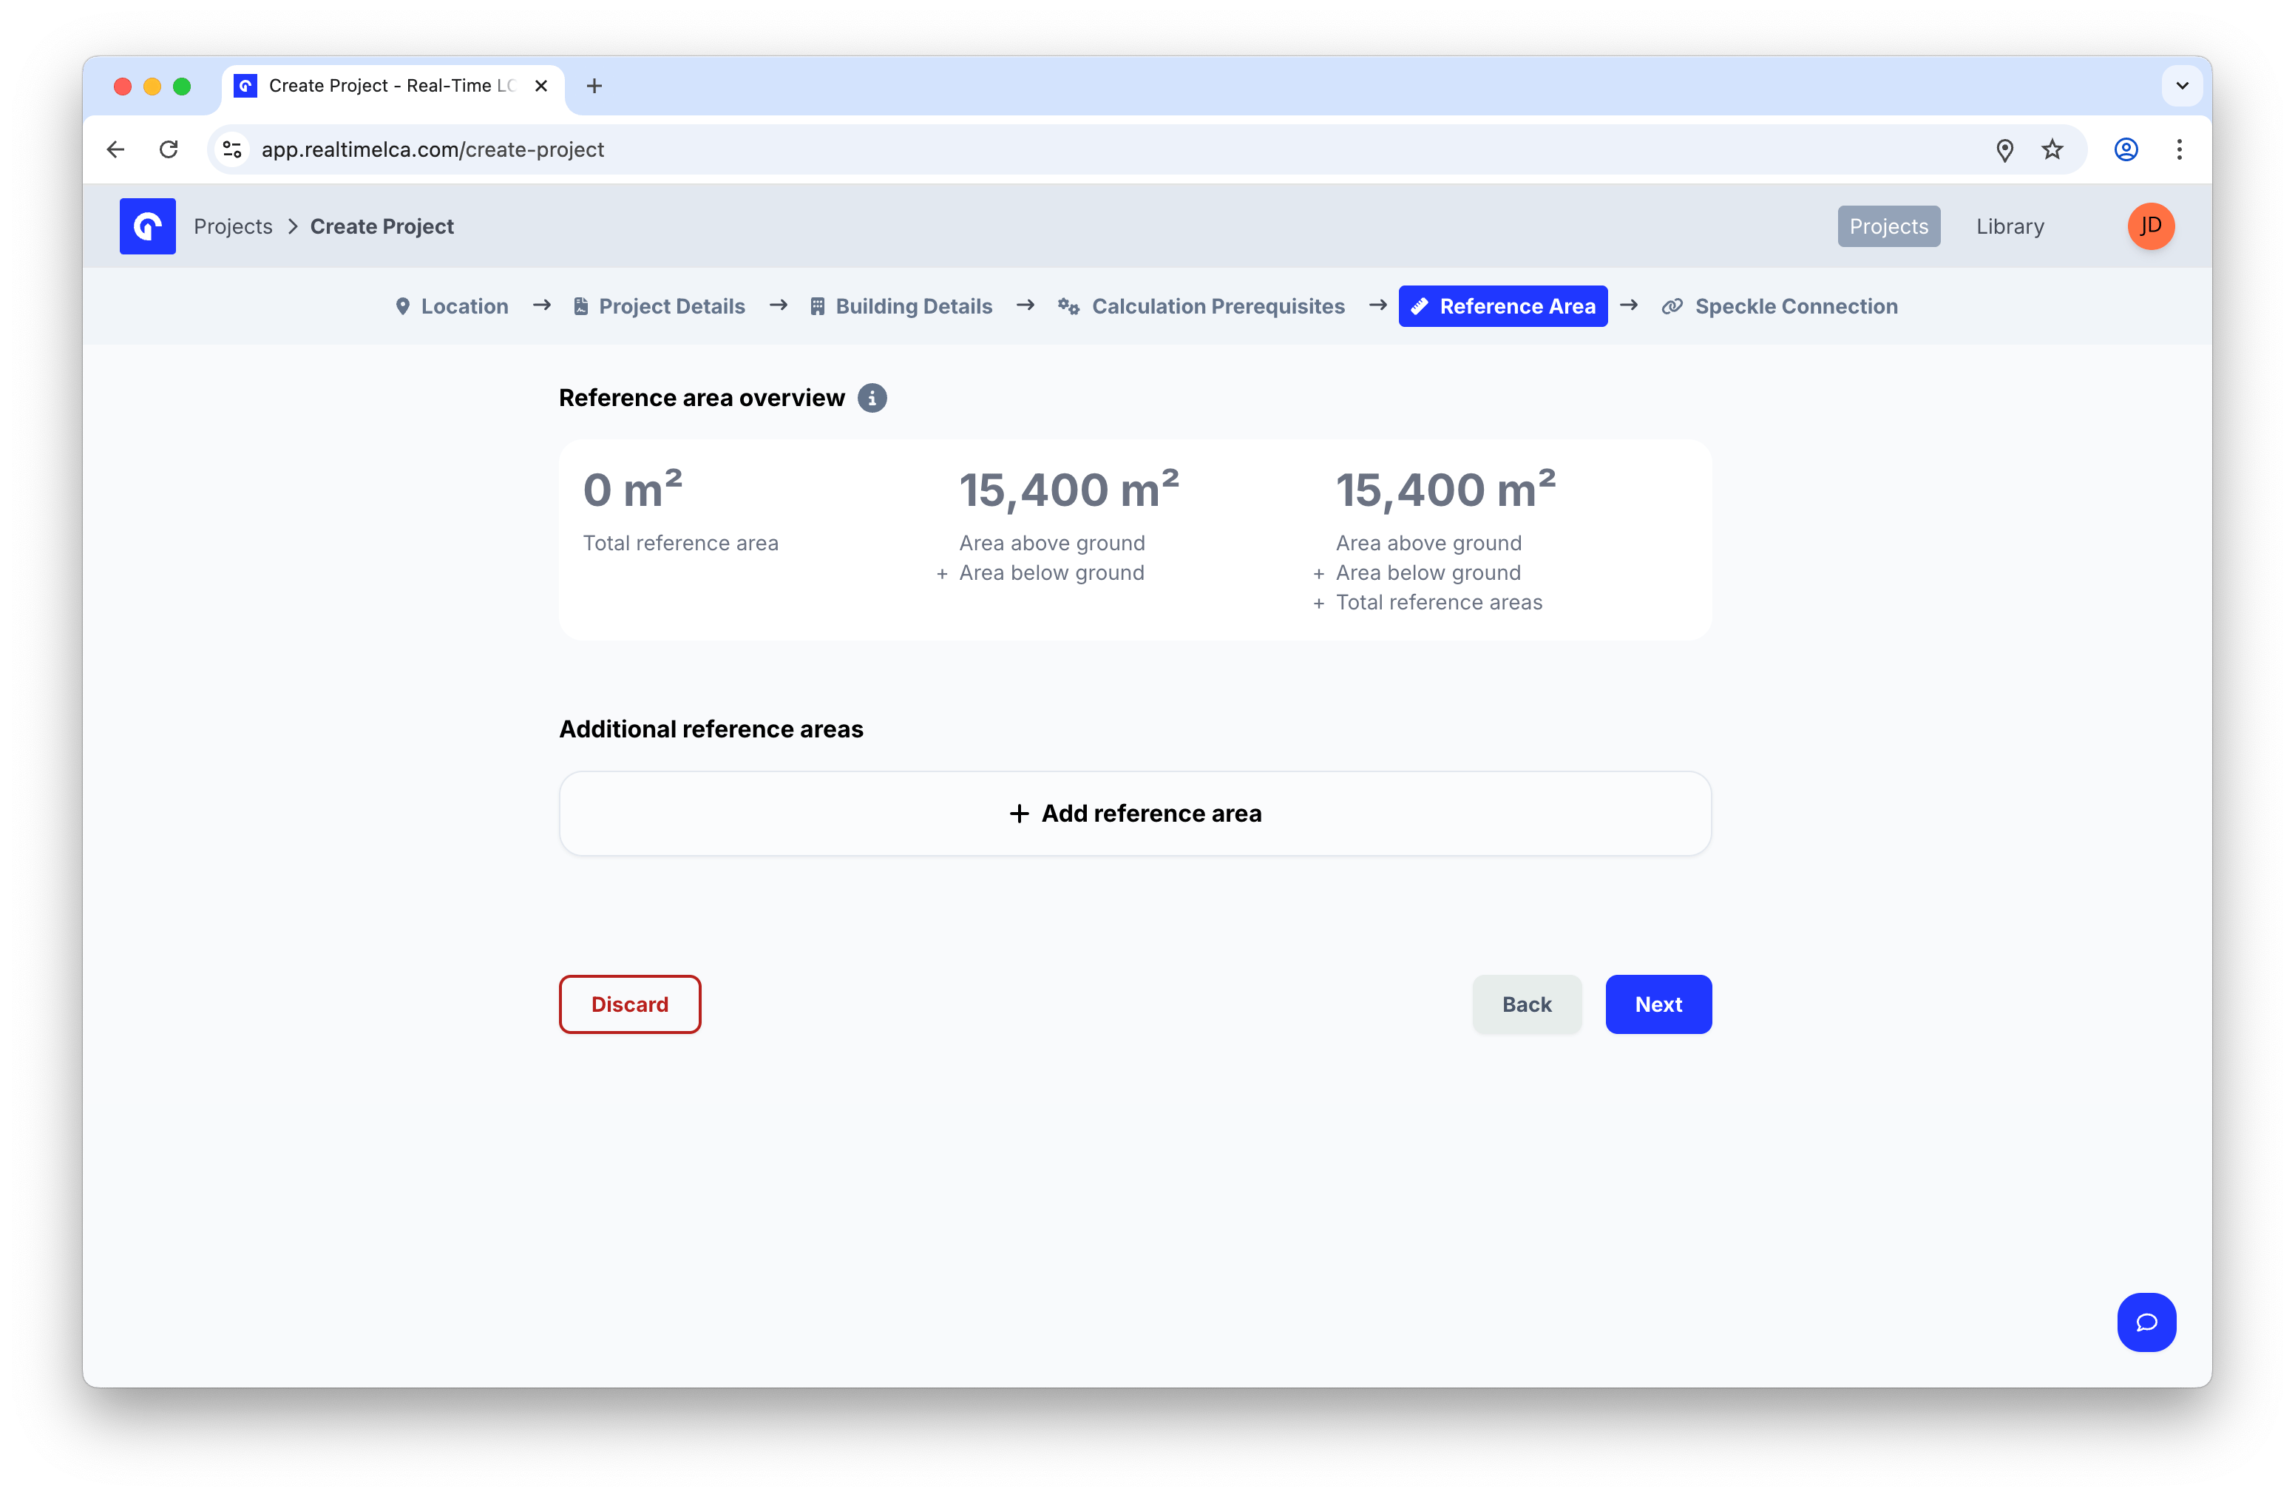This screenshot has width=2295, height=1497.
Task: Open a new browser tab
Action: click(x=594, y=86)
